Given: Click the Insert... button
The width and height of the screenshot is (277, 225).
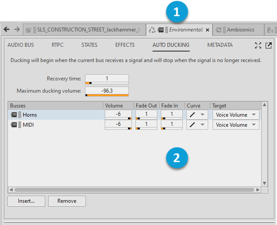Looking at the screenshot, I should click(x=26, y=201).
